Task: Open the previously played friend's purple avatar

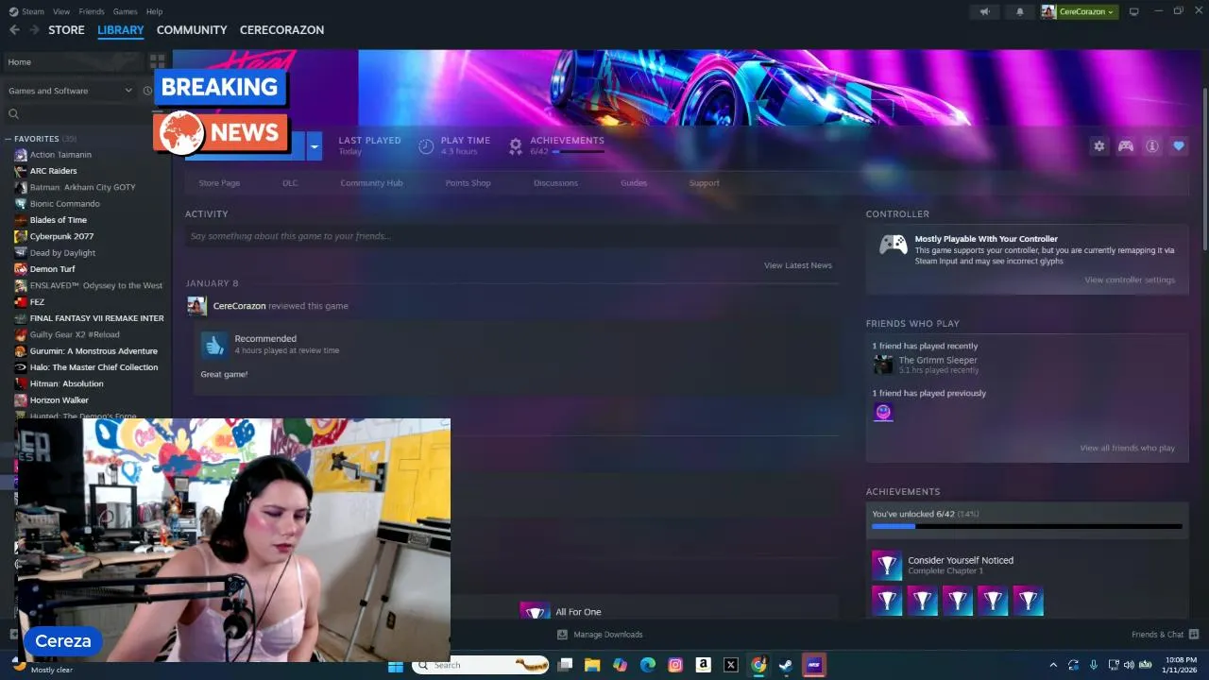Action: 883,412
